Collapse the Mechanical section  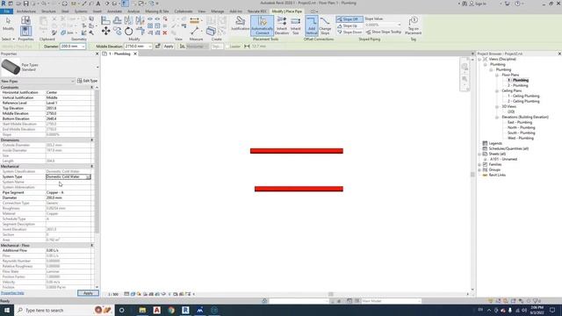click(x=92, y=166)
